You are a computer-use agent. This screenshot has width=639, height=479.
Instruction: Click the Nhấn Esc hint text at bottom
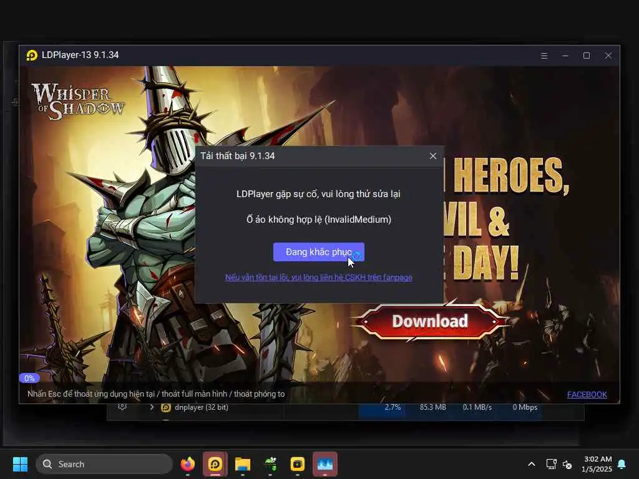click(x=155, y=394)
